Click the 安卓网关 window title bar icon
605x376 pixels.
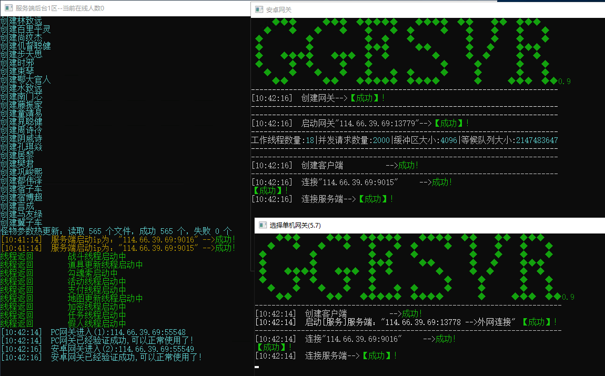(x=259, y=9)
